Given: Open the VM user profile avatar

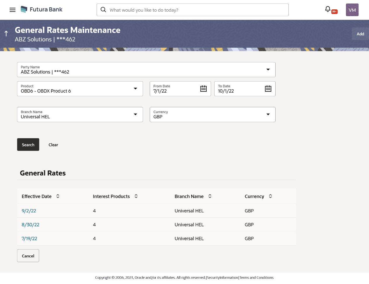Looking at the screenshot, I should 352,10.
